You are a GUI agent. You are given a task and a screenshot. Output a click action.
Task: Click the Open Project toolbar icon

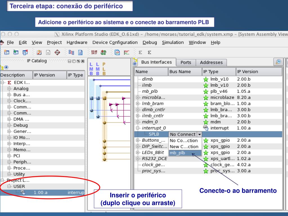(x=16, y=53)
